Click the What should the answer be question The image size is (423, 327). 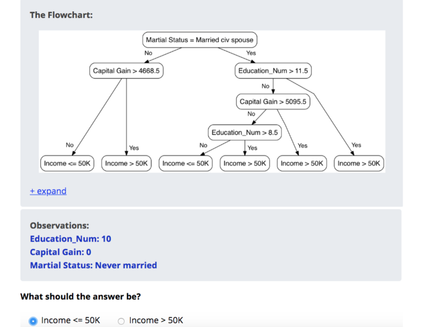pos(80,296)
